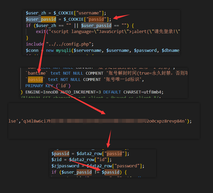The height and width of the screenshot is (193, 213).
Task: Click $passid on the $data2_row assignment line
Action: pyautogui.click(x=60, y=154)
